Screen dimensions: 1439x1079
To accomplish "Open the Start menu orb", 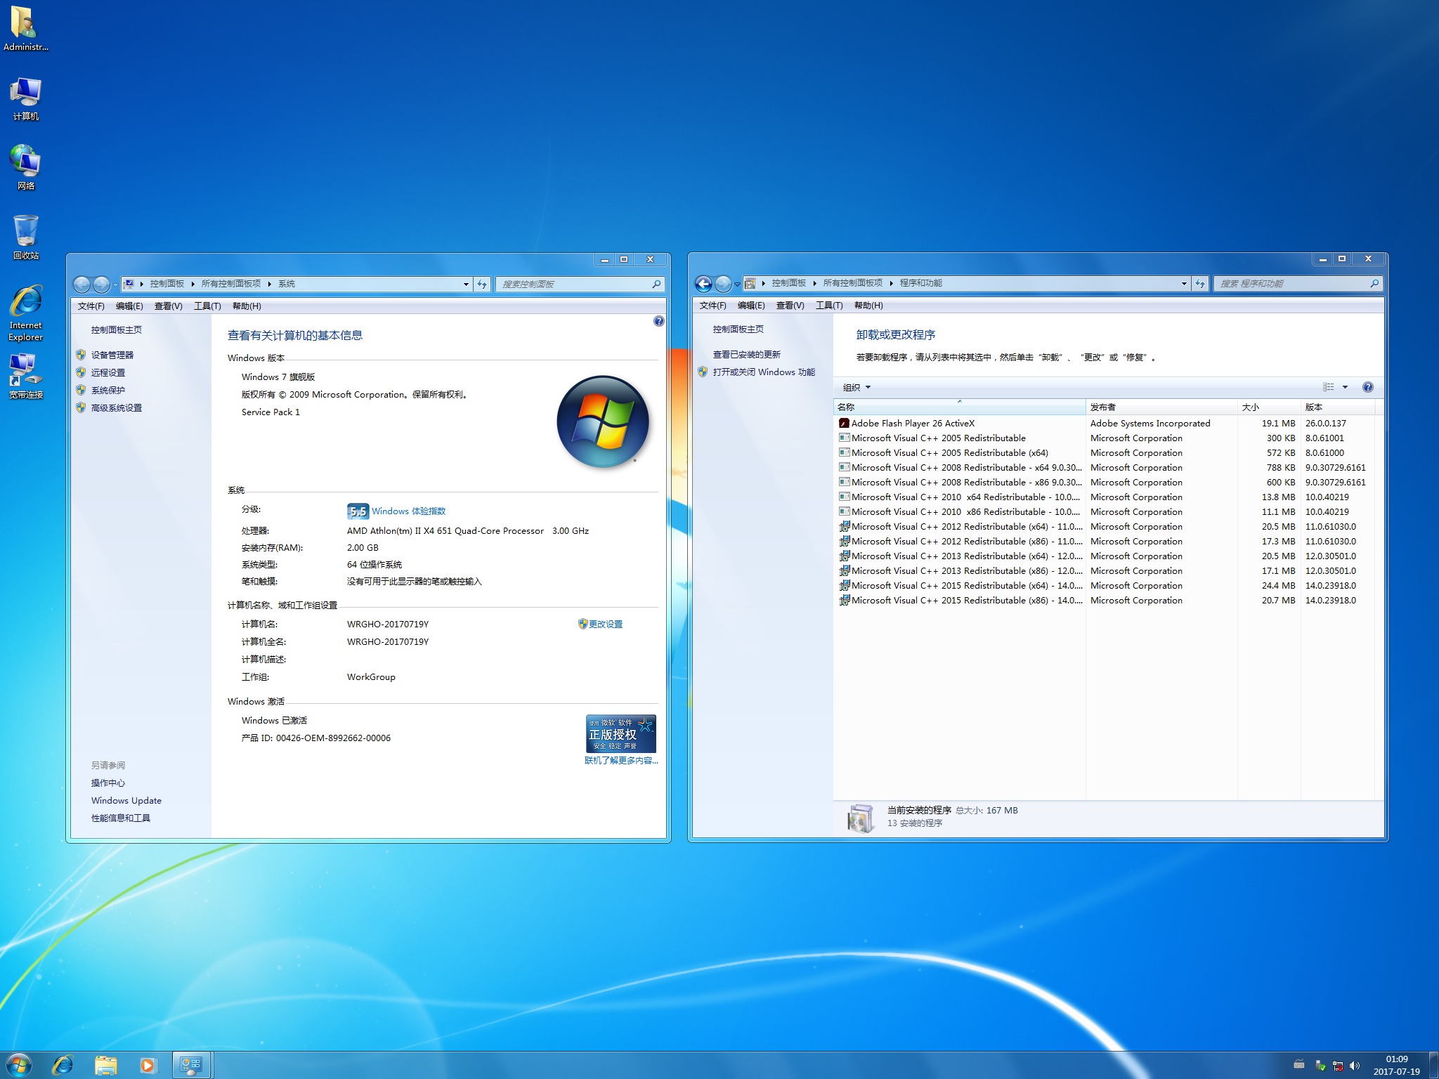I will click(19, 1065).
